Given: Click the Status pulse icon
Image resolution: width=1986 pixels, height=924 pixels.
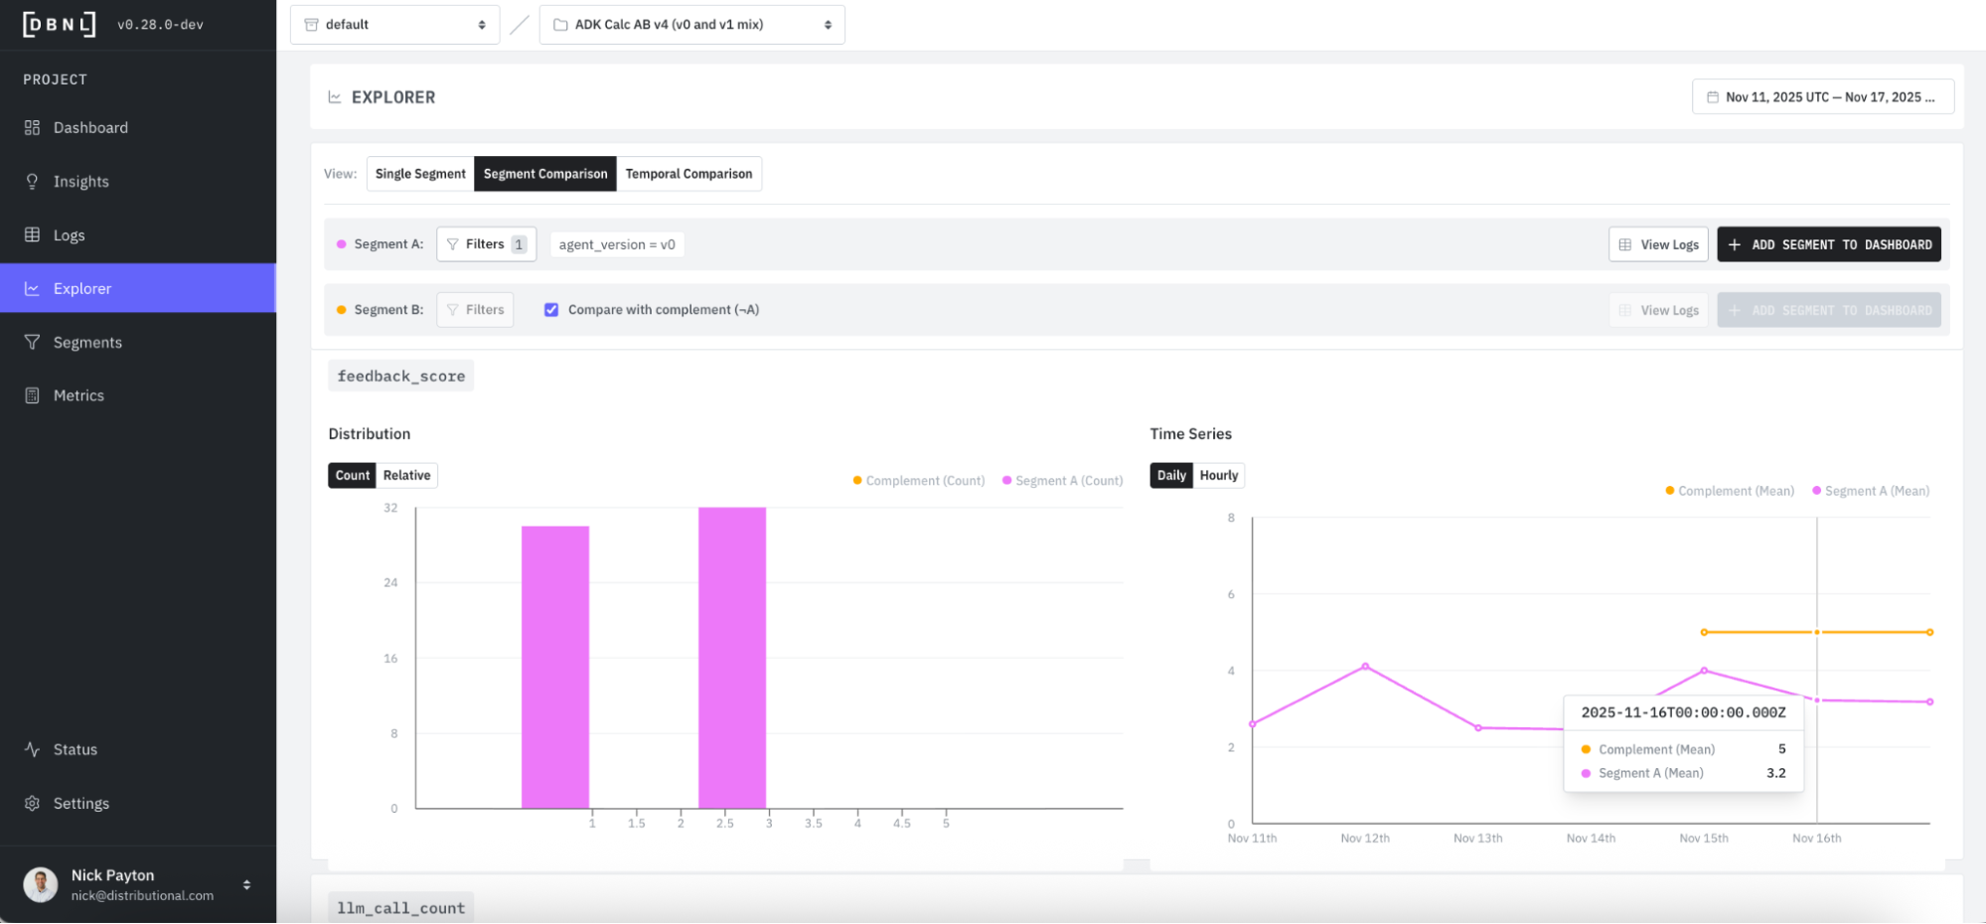Looking at the screenshot, I should click(32, 749).
